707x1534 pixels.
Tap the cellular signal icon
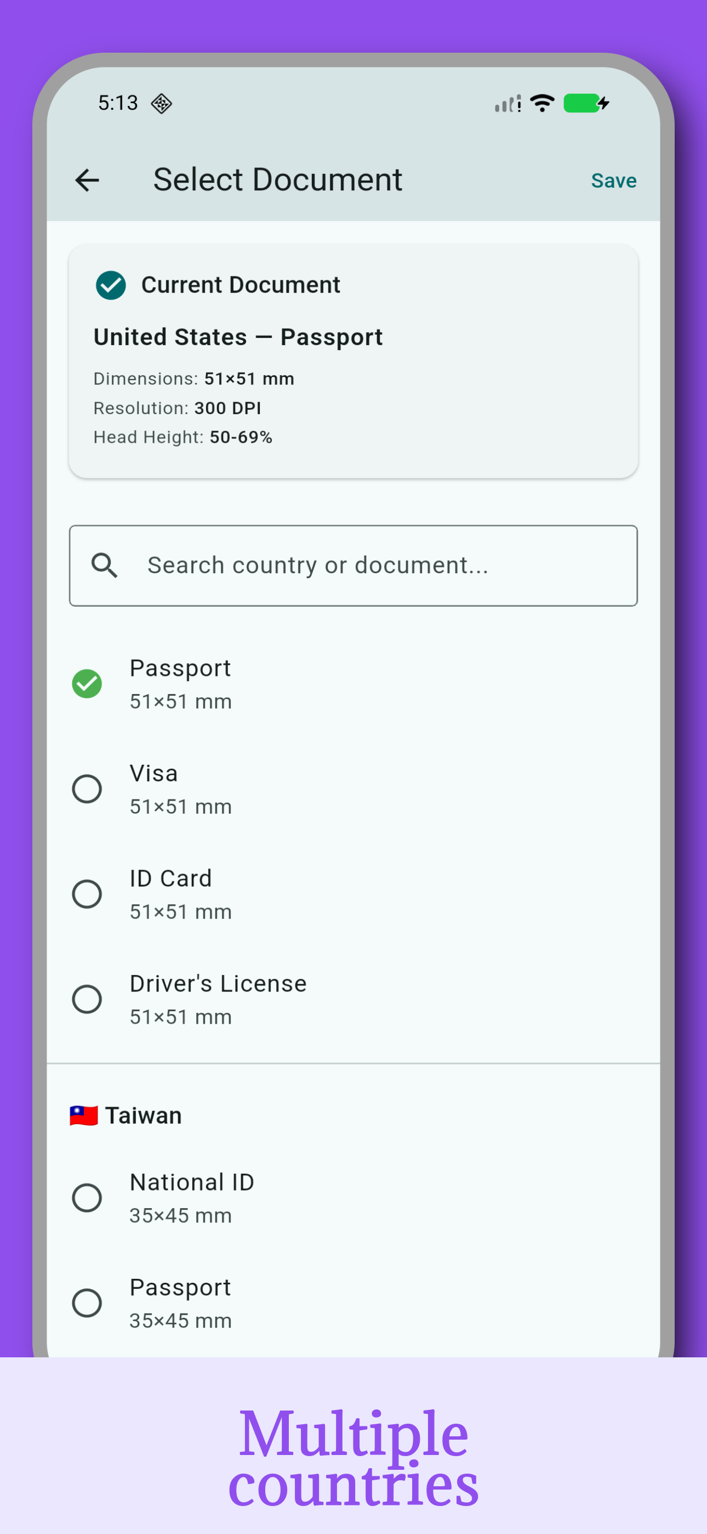pos(508,104)
